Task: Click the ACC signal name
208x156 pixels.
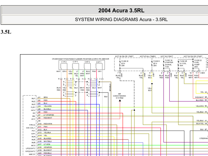Action: tap(33, 119)
